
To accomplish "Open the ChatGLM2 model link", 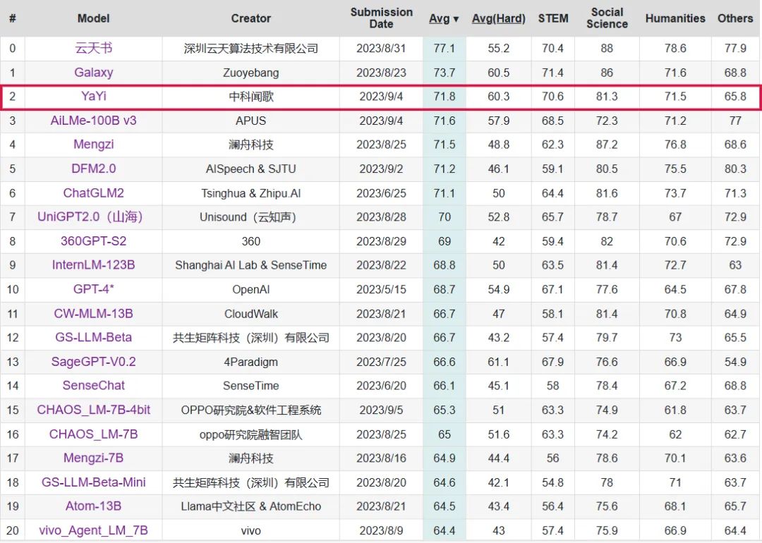I will 93,193.
